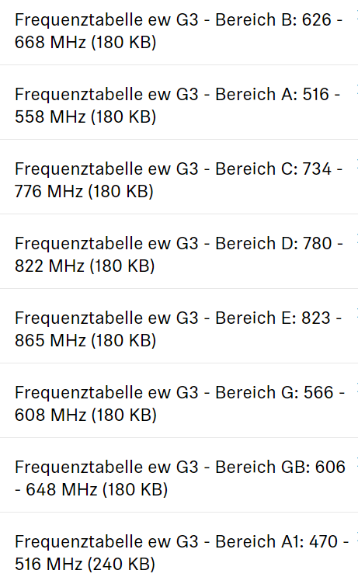Pick the table ending at 865 MHz

point(178,328)
